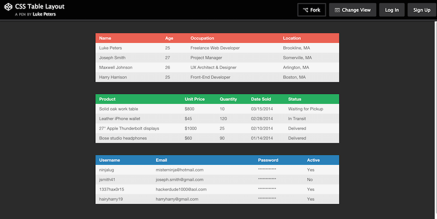Click the CSS Table Layout title

[40, 6]
